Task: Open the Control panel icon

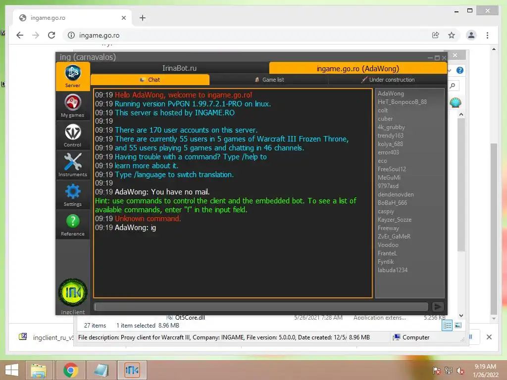Action: point(73,136)
